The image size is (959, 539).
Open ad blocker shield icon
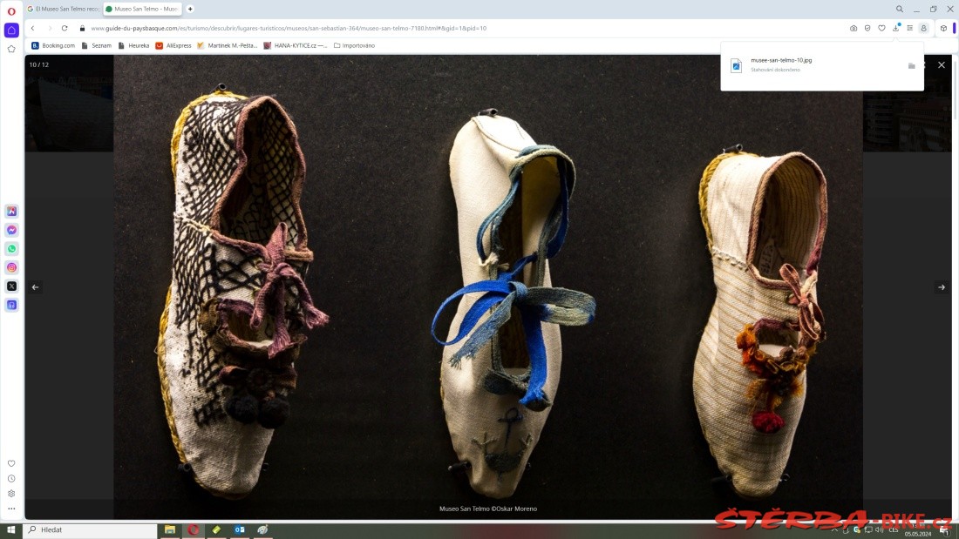tap(867, 28)
